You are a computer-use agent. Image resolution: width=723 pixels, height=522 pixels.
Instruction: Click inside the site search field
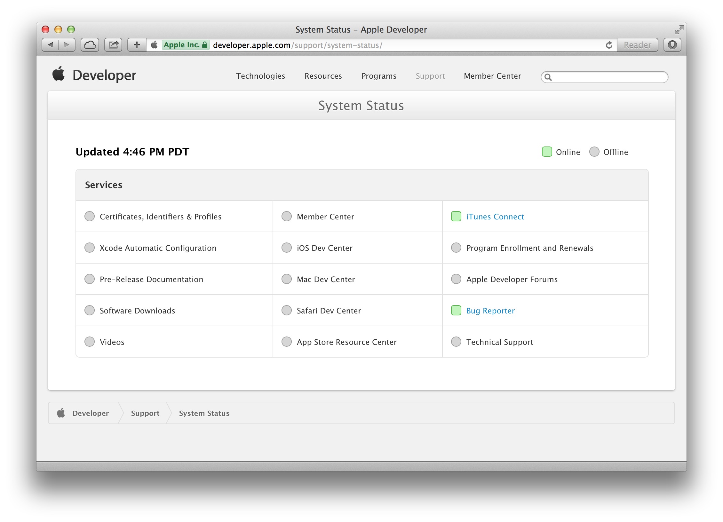604,77
